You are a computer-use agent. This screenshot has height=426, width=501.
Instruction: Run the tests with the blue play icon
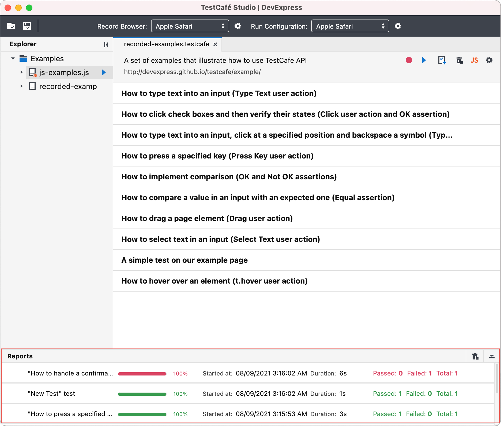tap(424, 60)
